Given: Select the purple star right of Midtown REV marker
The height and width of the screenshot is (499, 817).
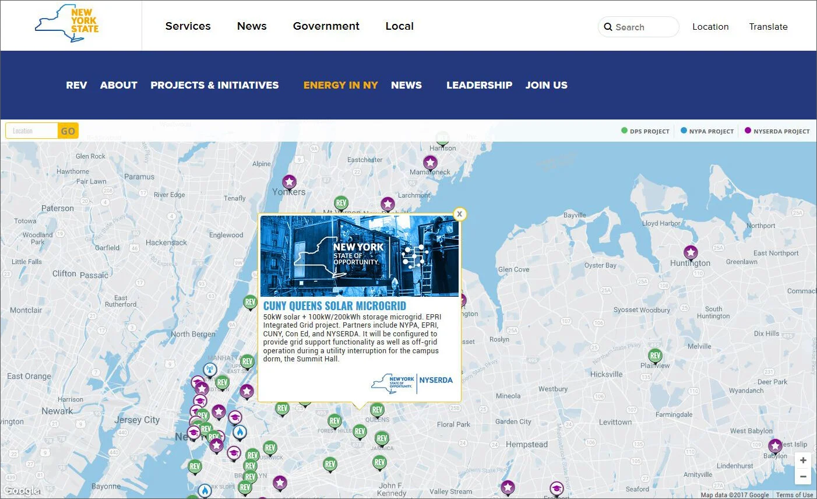Looking at the screenshot, I should [x=246, y=391].
